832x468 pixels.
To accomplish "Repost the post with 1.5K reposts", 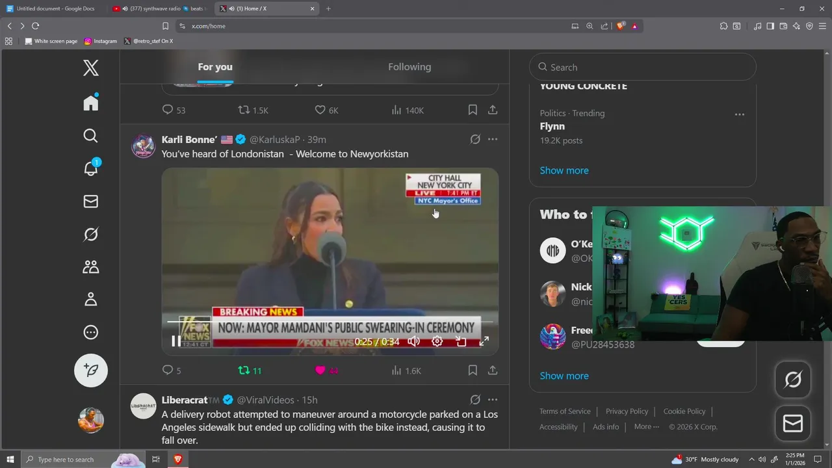I will [253, 110].
